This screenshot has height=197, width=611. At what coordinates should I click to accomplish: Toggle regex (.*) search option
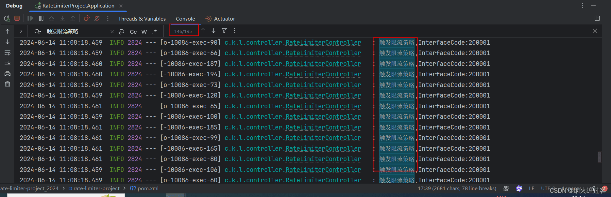tap(155, 32)
